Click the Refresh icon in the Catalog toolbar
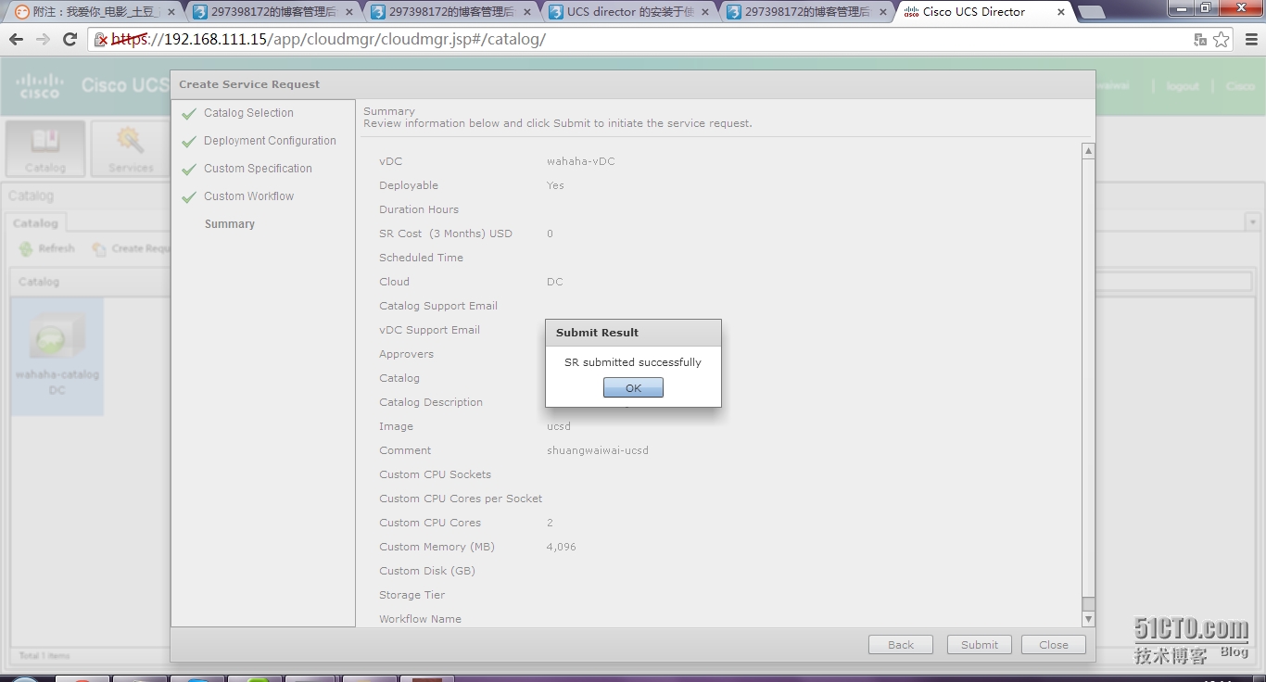 (x=27, y=249)
